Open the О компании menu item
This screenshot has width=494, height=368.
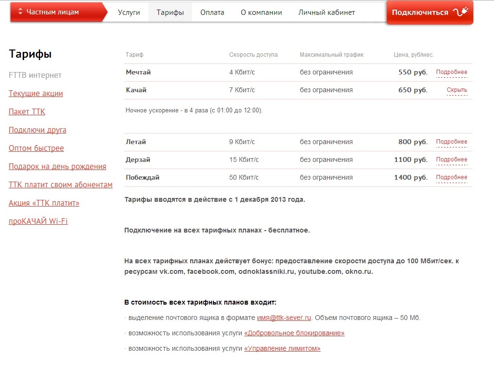point(261,12)
